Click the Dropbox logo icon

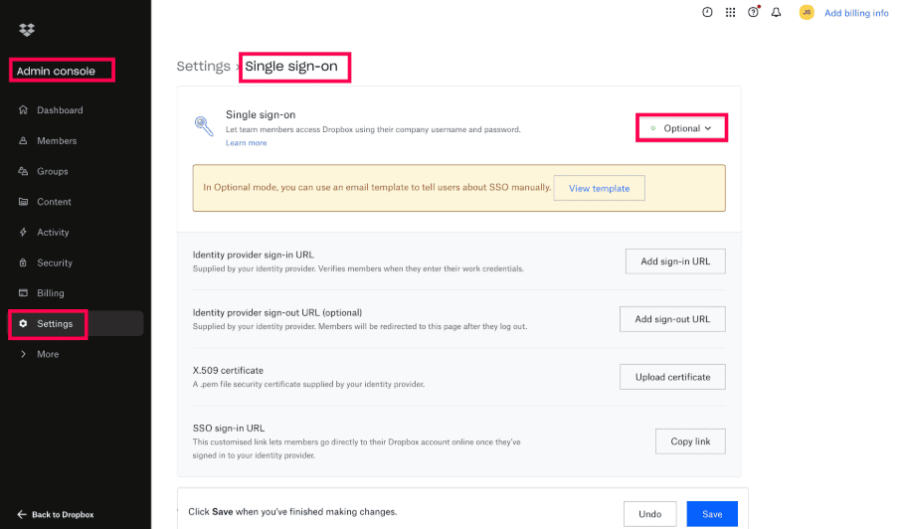click(x=27, y=30)
